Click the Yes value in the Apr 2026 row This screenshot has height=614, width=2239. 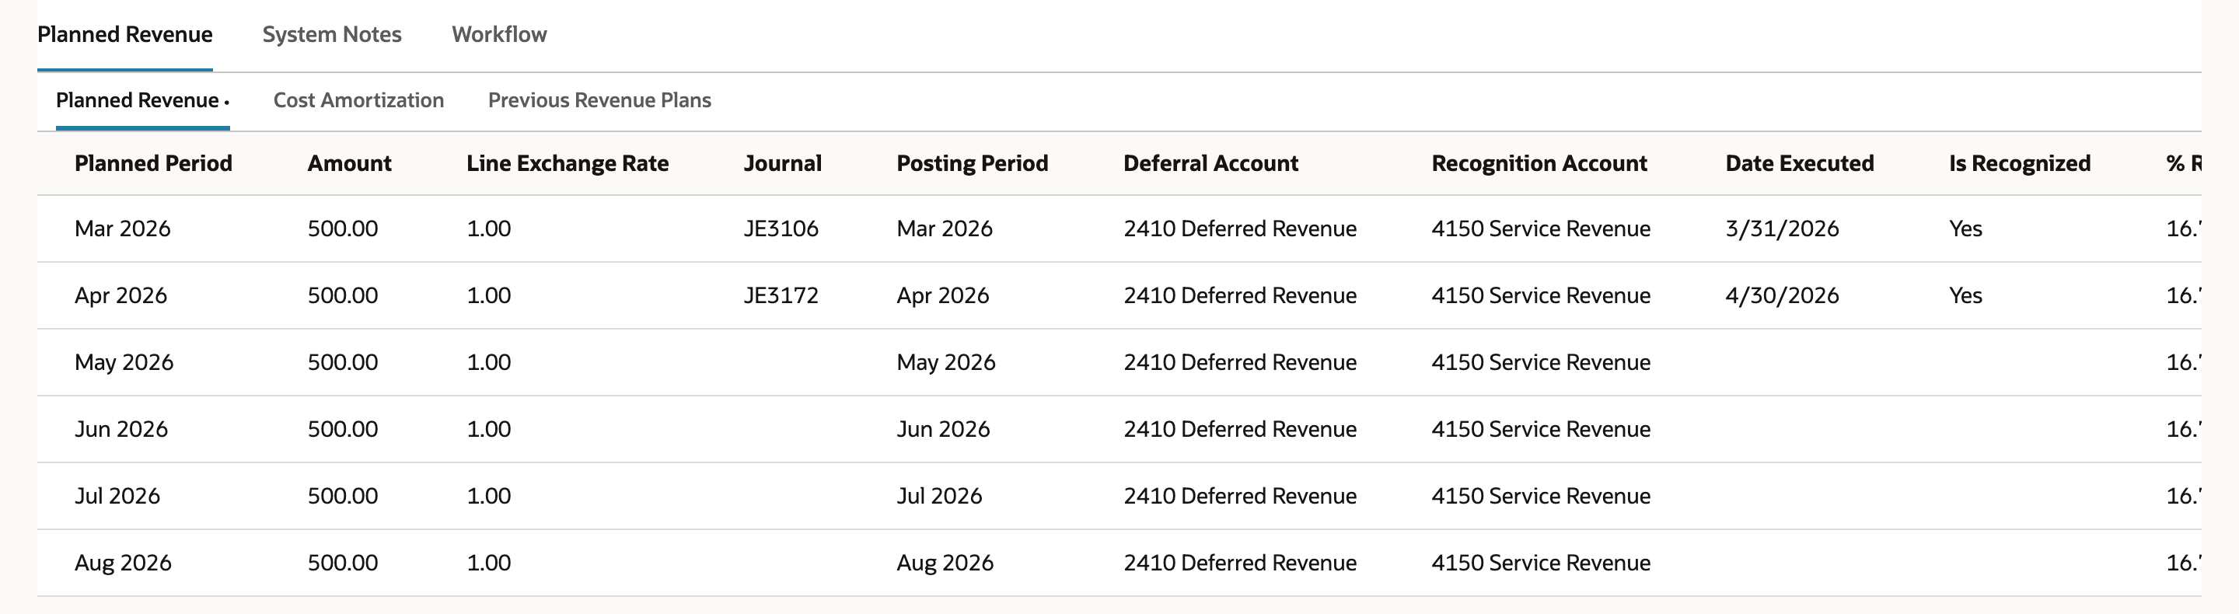pos(1965,295)
